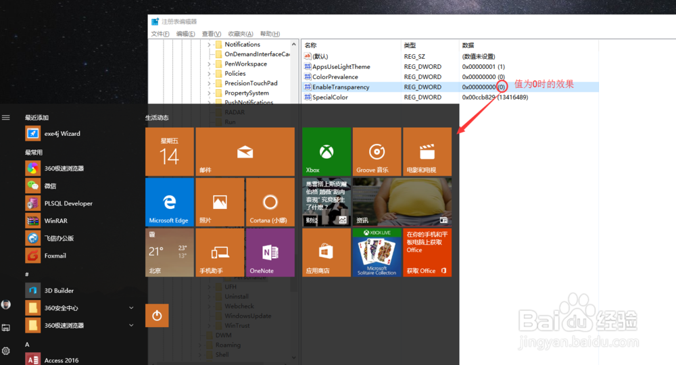Open the 查看(V) menu
The height and width of the screenshot is (365, 676).
coord(211,34)
